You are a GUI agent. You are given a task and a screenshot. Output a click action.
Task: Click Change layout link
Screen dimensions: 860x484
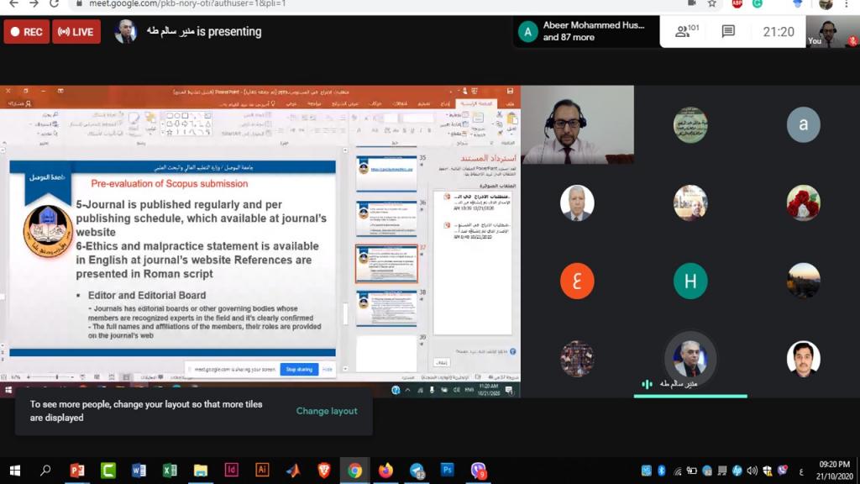point(327,411)
